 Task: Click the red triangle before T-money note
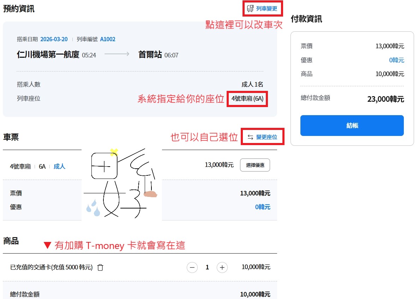(47, 245)
